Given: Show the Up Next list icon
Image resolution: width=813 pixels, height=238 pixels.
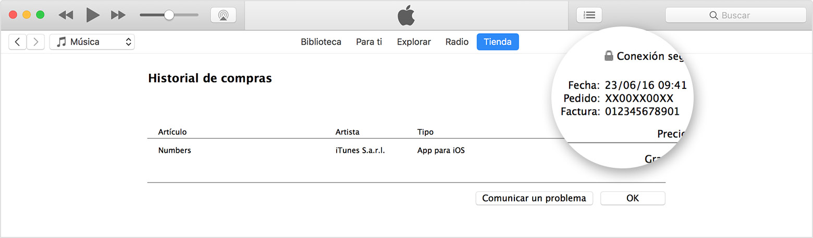Looking at the screenshot, I should click(x=589, y=15).
